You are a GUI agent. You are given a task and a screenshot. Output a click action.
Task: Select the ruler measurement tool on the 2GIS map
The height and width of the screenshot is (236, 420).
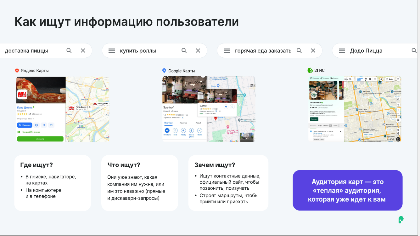click(x=398, y=99)
